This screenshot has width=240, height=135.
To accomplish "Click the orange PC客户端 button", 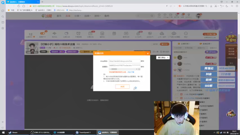I will coord(210,34).
